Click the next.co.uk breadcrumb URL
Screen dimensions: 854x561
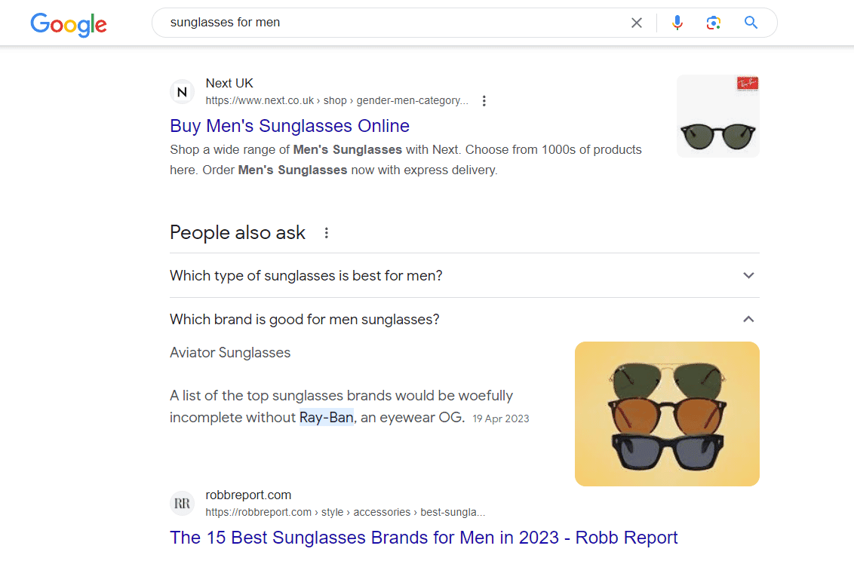pyautogui.click(x=336, y=100)
